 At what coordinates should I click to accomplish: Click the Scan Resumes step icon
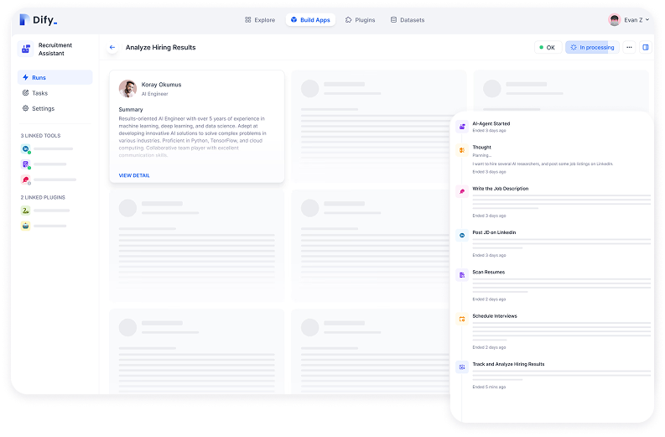462,275
